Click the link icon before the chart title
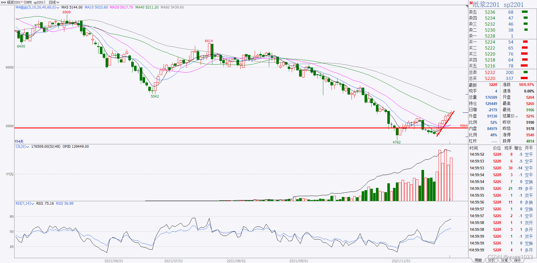The width and height of the screenshot is (537, 263). point(3,2)
